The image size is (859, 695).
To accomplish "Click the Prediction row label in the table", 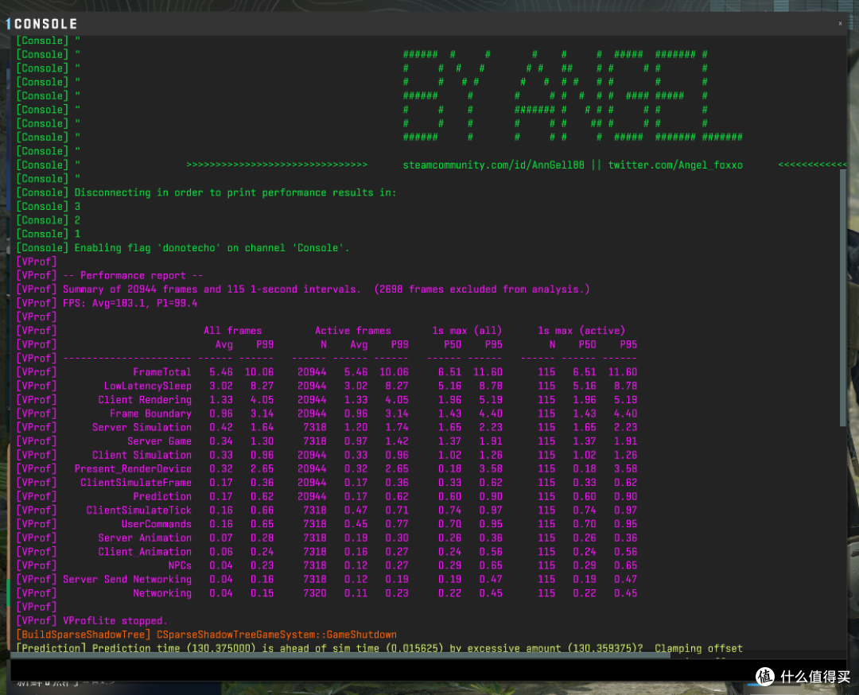I will (162, 496).
